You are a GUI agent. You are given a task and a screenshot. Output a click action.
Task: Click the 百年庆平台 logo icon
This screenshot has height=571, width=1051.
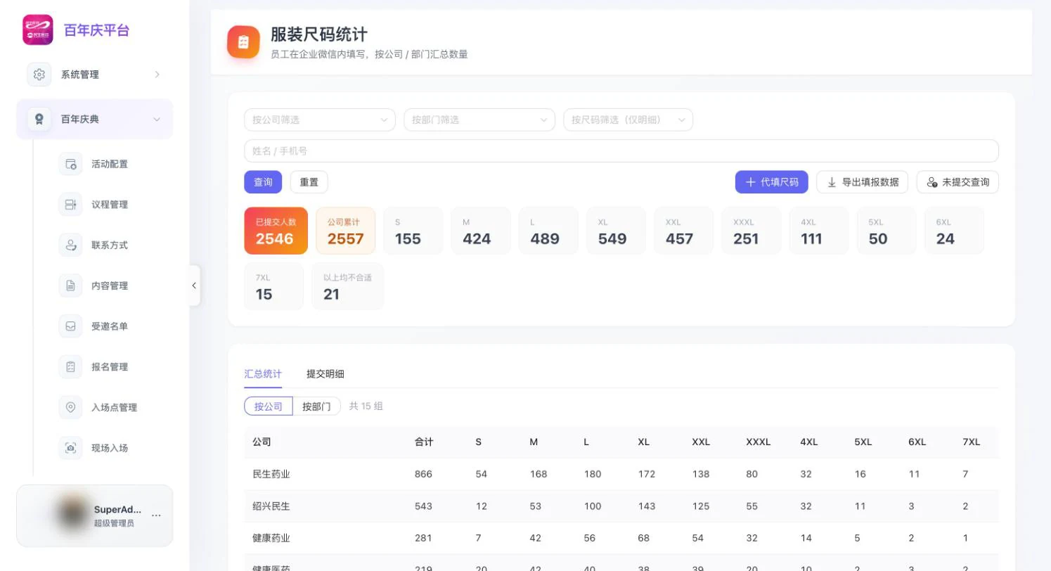pos(38,30)
